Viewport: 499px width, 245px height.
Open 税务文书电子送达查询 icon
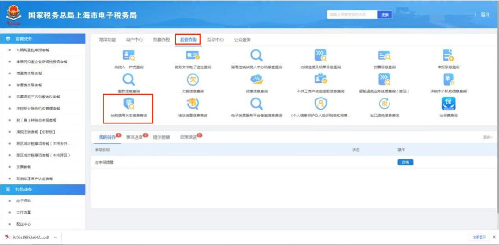[193, 56]
